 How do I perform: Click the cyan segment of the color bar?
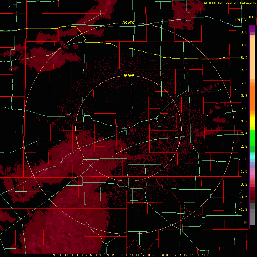click(x=252, y=157)
